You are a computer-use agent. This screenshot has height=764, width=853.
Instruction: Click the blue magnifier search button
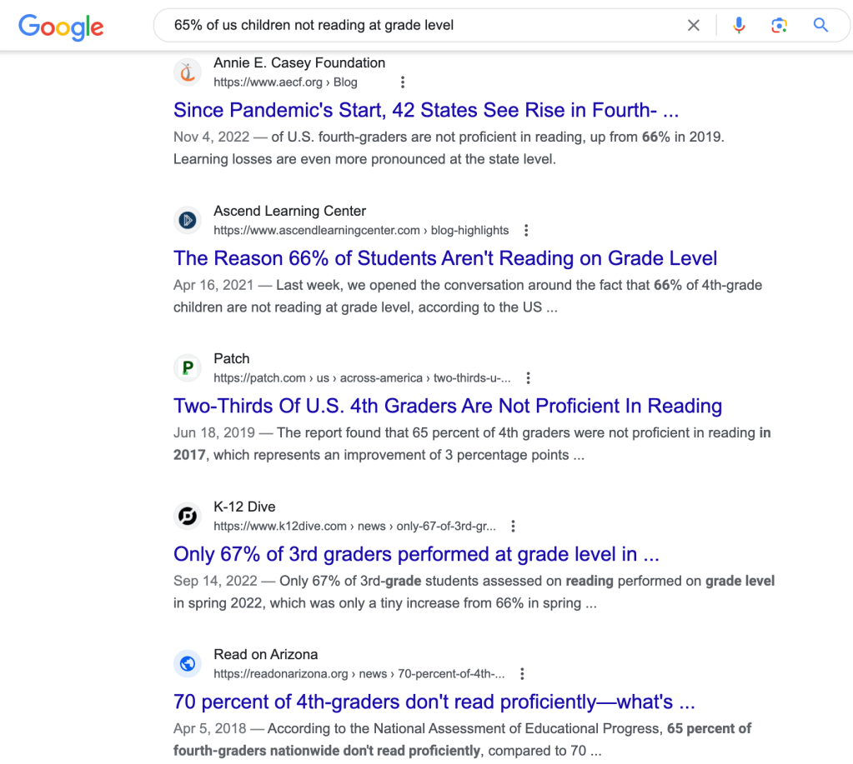(x=820, y=26)
